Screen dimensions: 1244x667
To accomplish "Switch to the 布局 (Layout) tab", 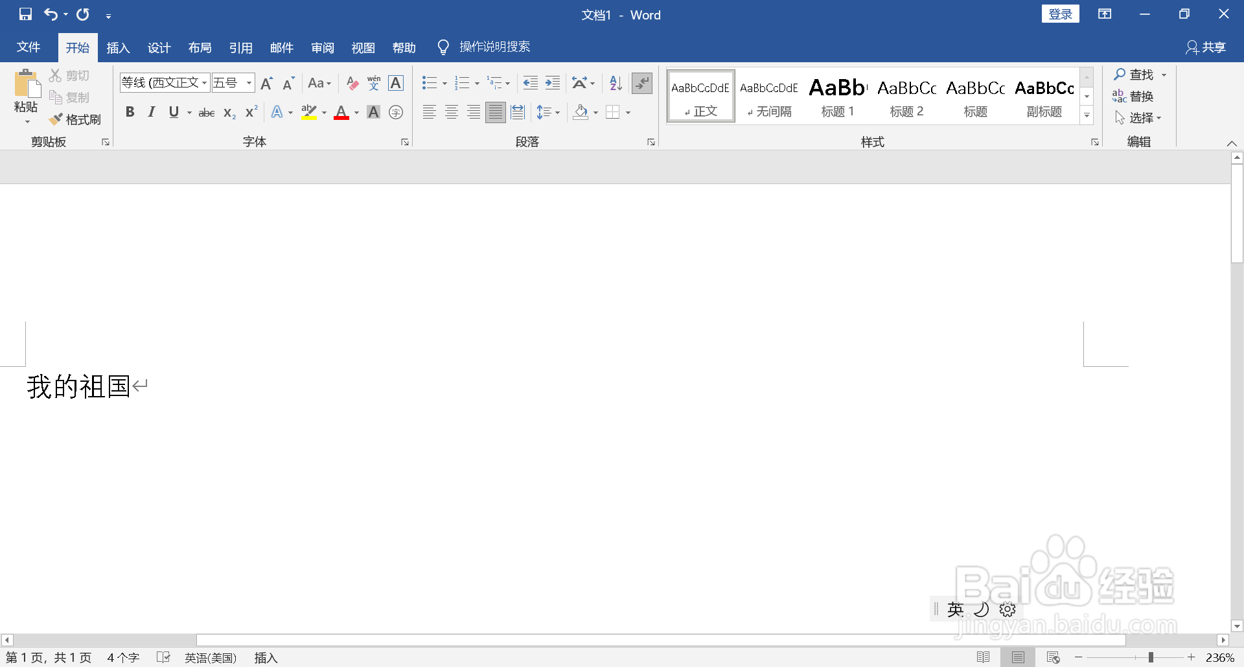I will pyautogui.click(x=200, y=47).
